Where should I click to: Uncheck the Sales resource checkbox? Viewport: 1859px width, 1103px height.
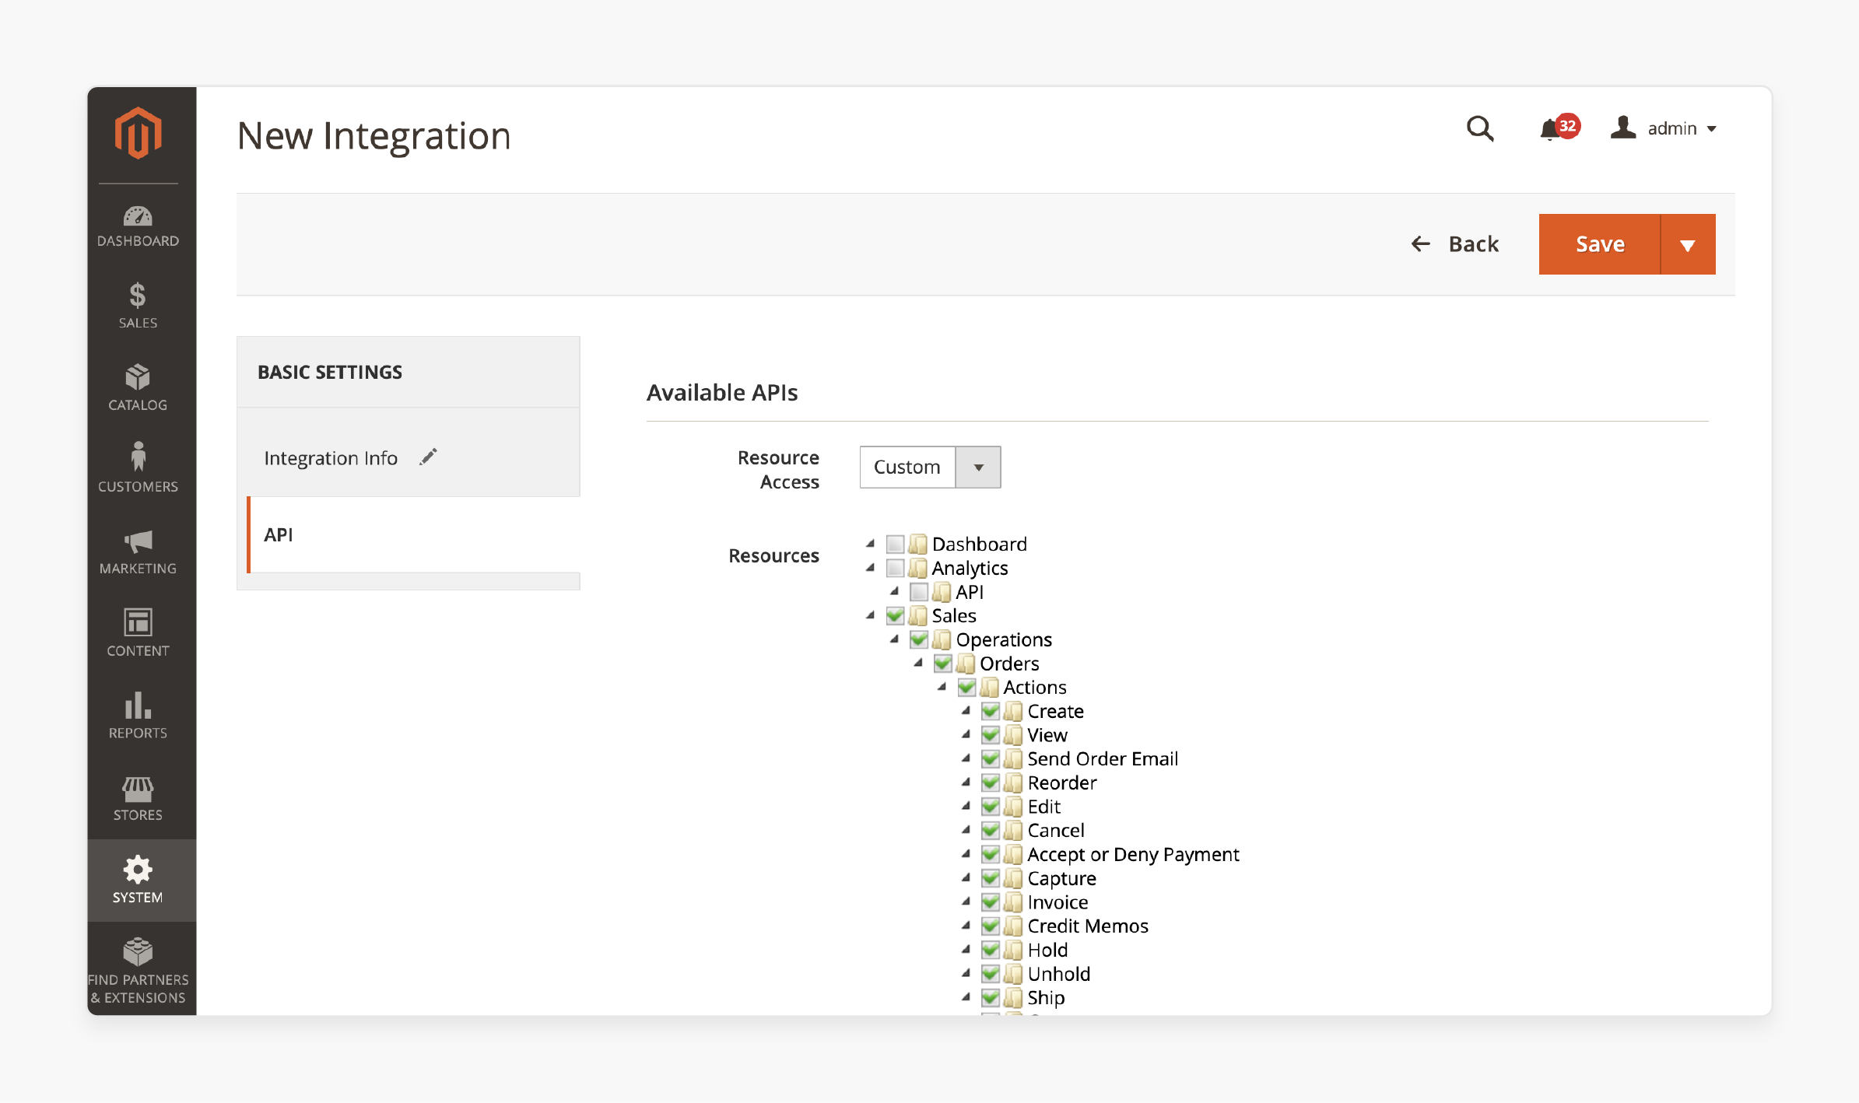tap(896, 615)
